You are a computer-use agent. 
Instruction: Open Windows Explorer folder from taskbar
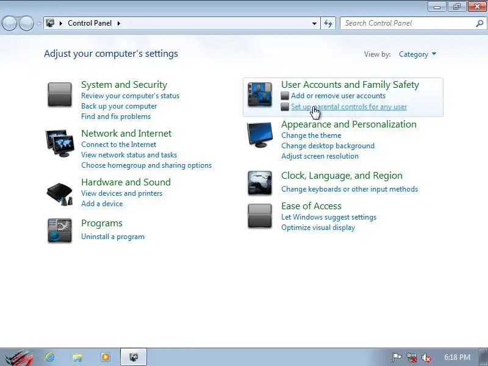tap(77, 357)
